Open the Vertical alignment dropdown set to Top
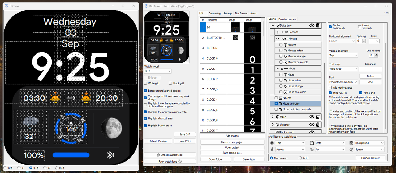 point(343,56)
